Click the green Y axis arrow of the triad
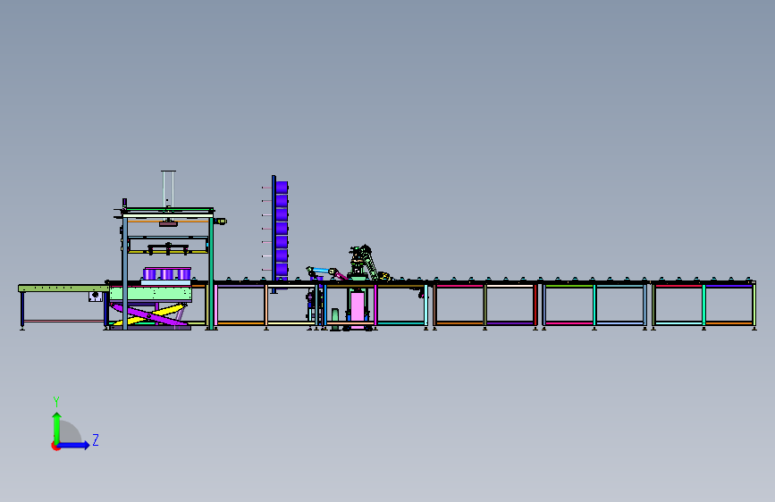The width and height of the screenshot is (775, 502). pos(57,428)
